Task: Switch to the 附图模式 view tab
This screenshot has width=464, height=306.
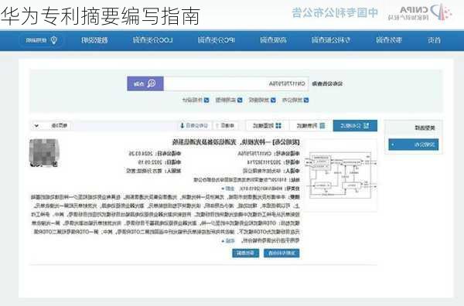Action: click(268, 126)
